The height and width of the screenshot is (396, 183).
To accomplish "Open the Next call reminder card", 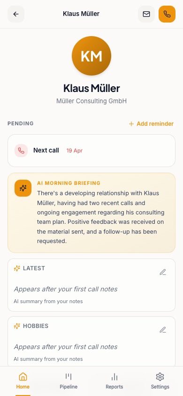I will 91,151.
